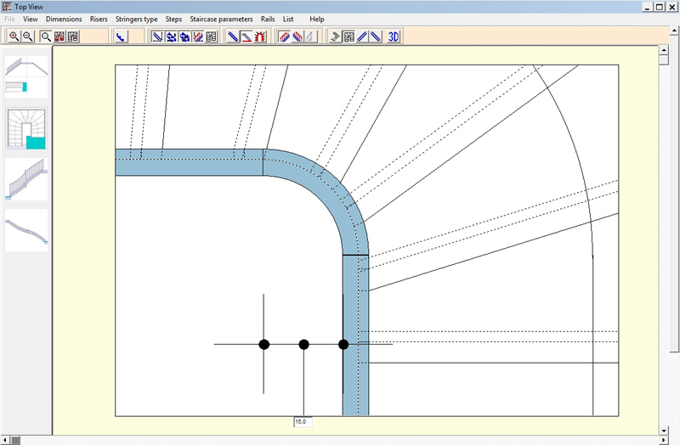Open the Dimensions menu
This screenshot has height=445, width=680.
(x=64, y=19)
